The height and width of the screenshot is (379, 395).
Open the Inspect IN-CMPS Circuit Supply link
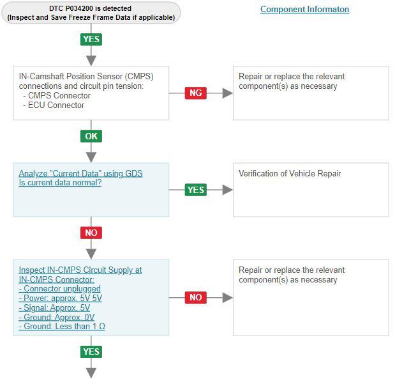pos(80,270)
